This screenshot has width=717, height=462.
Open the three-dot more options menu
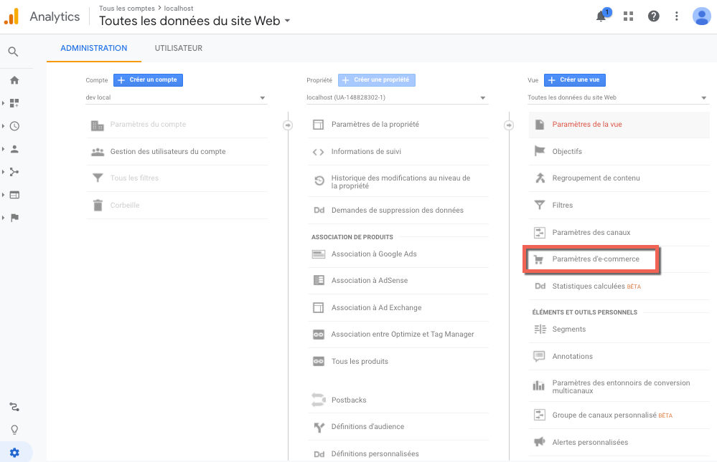pyautogui.click(x=677, y=16)
